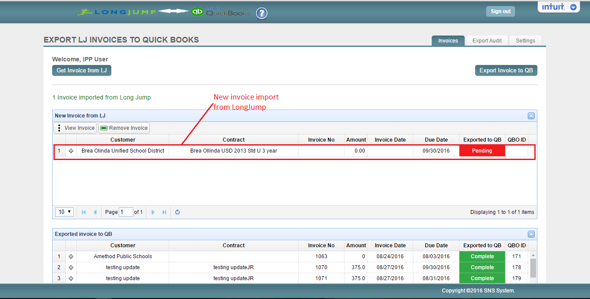Go to first page in pagination
590x299 pixels.
(84, 212)
